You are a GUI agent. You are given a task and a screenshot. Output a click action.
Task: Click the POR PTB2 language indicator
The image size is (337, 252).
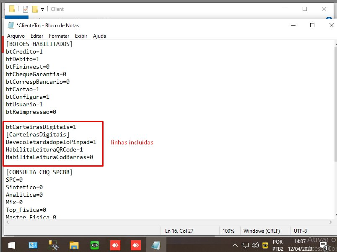click(277, 245)
